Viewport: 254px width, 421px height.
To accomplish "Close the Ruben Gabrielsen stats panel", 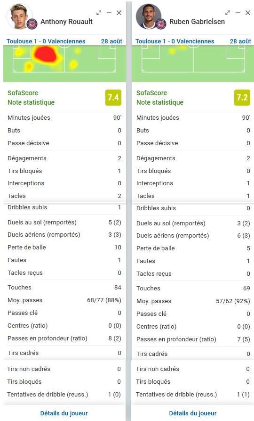I will 248,13.
